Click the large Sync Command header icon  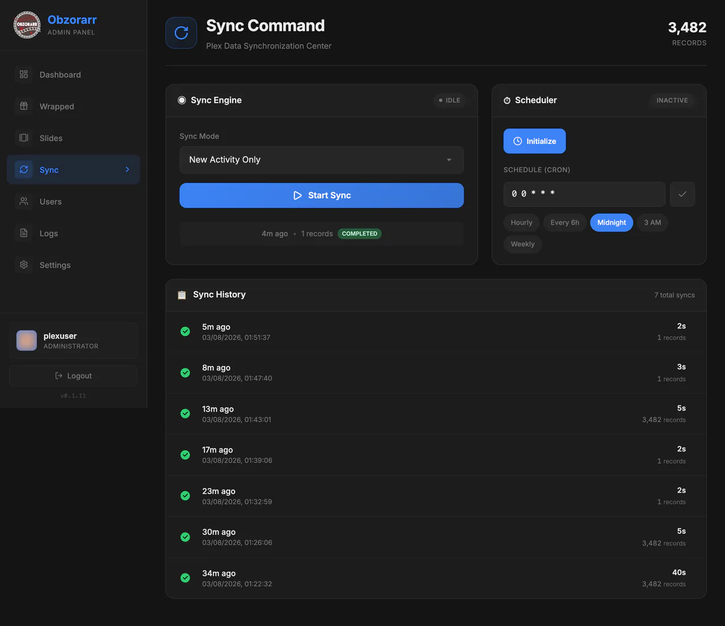click(181, 33)
